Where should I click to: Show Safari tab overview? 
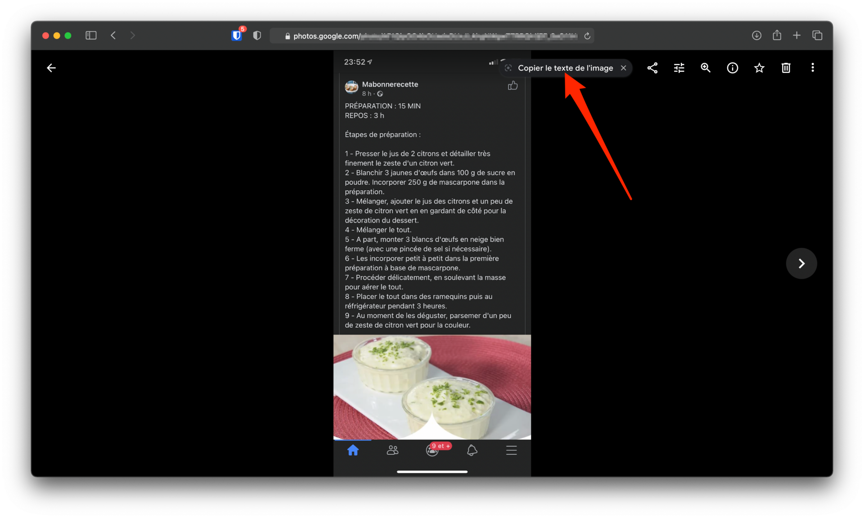coord(817,36)
